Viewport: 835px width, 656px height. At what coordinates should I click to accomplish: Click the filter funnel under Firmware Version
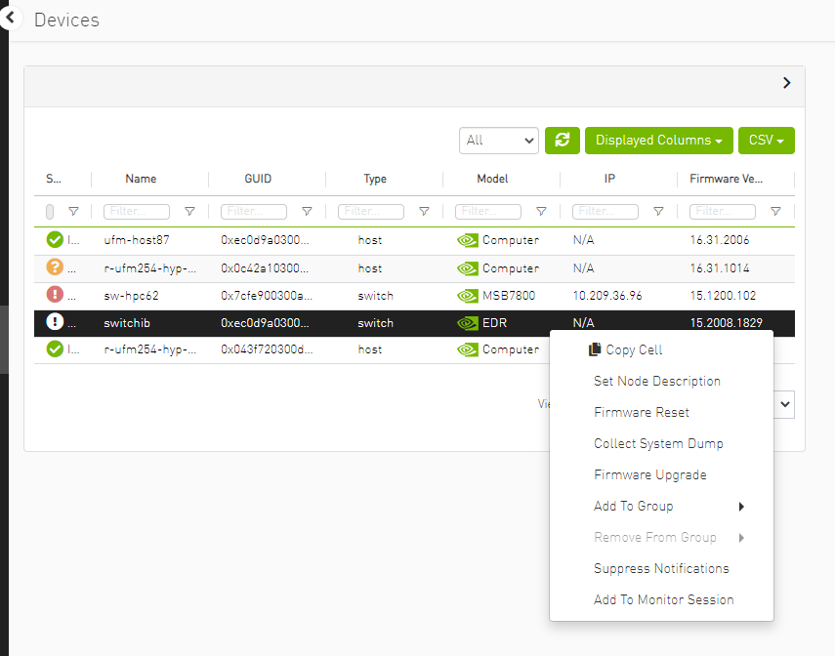click(775, 212)
